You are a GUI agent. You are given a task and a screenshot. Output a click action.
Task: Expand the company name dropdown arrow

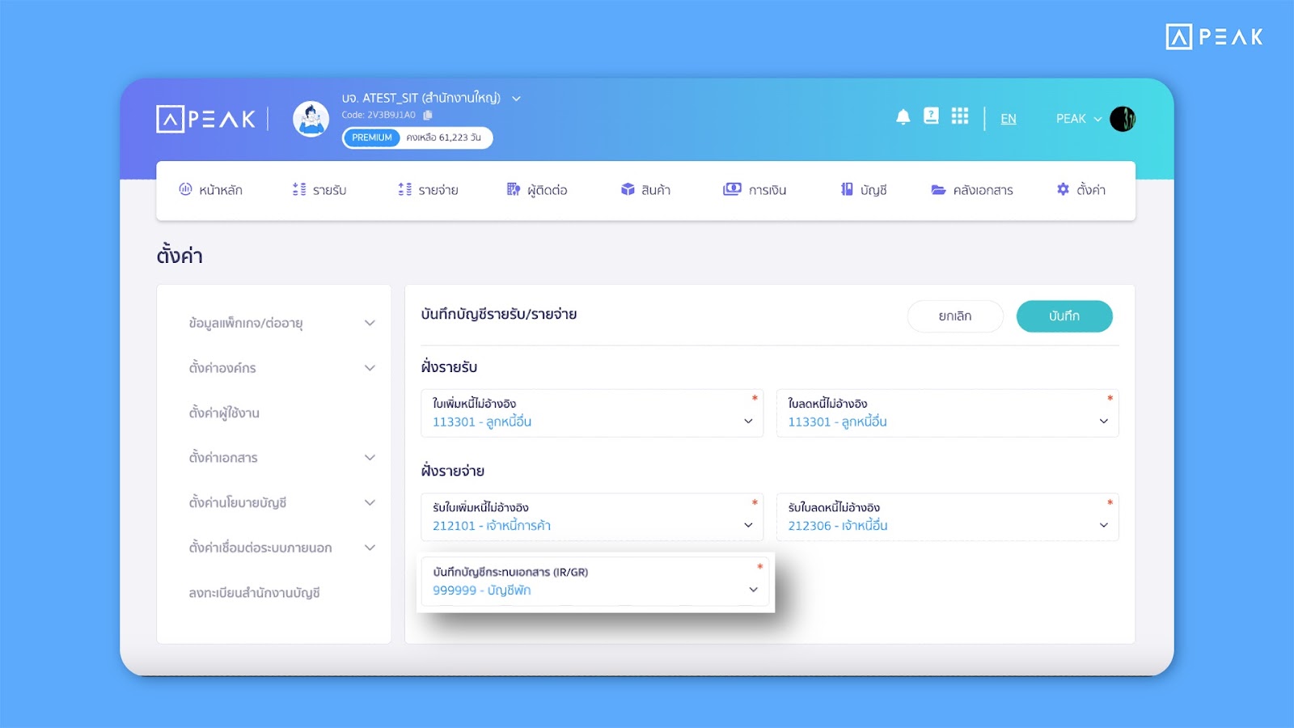click(516, 99)
